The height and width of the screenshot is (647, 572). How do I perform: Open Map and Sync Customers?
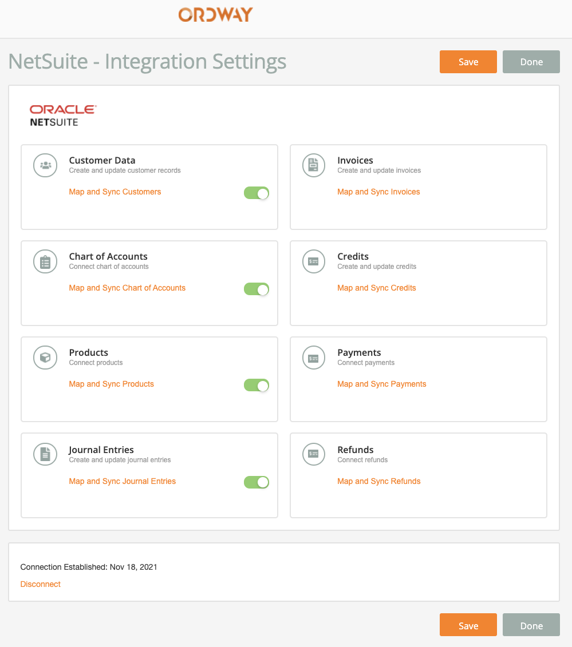(x=115, y=192)
